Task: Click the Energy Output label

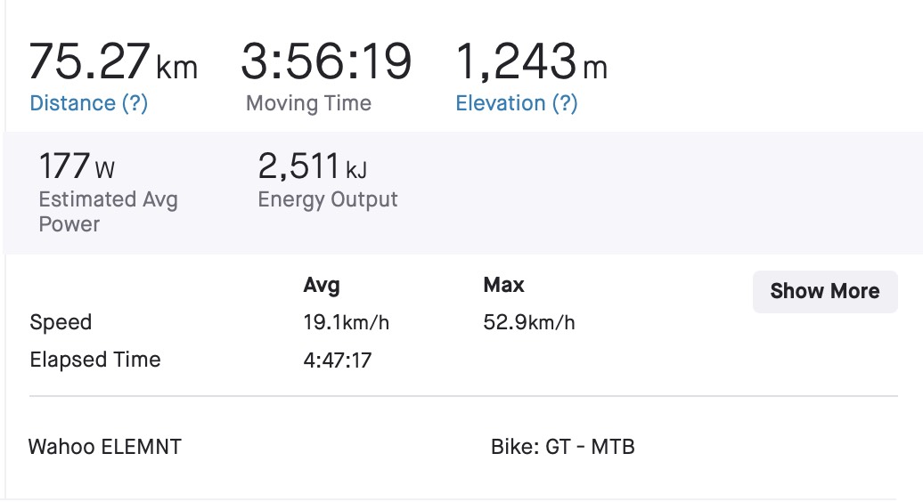Action: coord(328,200)
